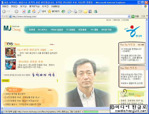The width and height of the screenshot is (149, 114).
Task: Click battery icon in To.정몽준 box
Action: pos(143,45)
